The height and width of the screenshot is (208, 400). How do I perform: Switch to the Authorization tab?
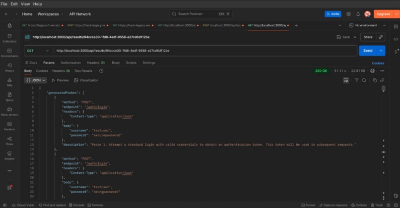[70, 62]
